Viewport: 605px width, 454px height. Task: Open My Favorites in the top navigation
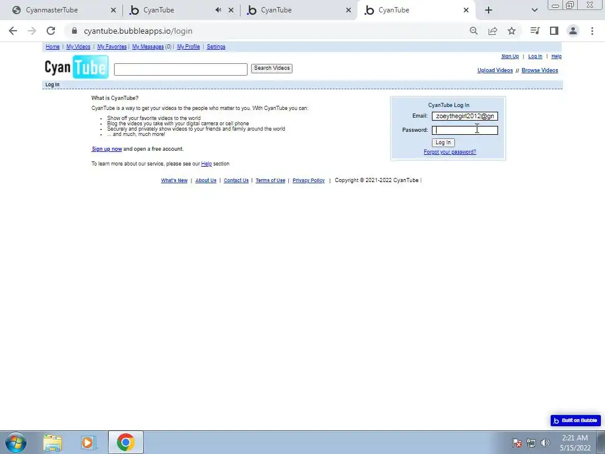pyautogui.click(x=112, y=47)
